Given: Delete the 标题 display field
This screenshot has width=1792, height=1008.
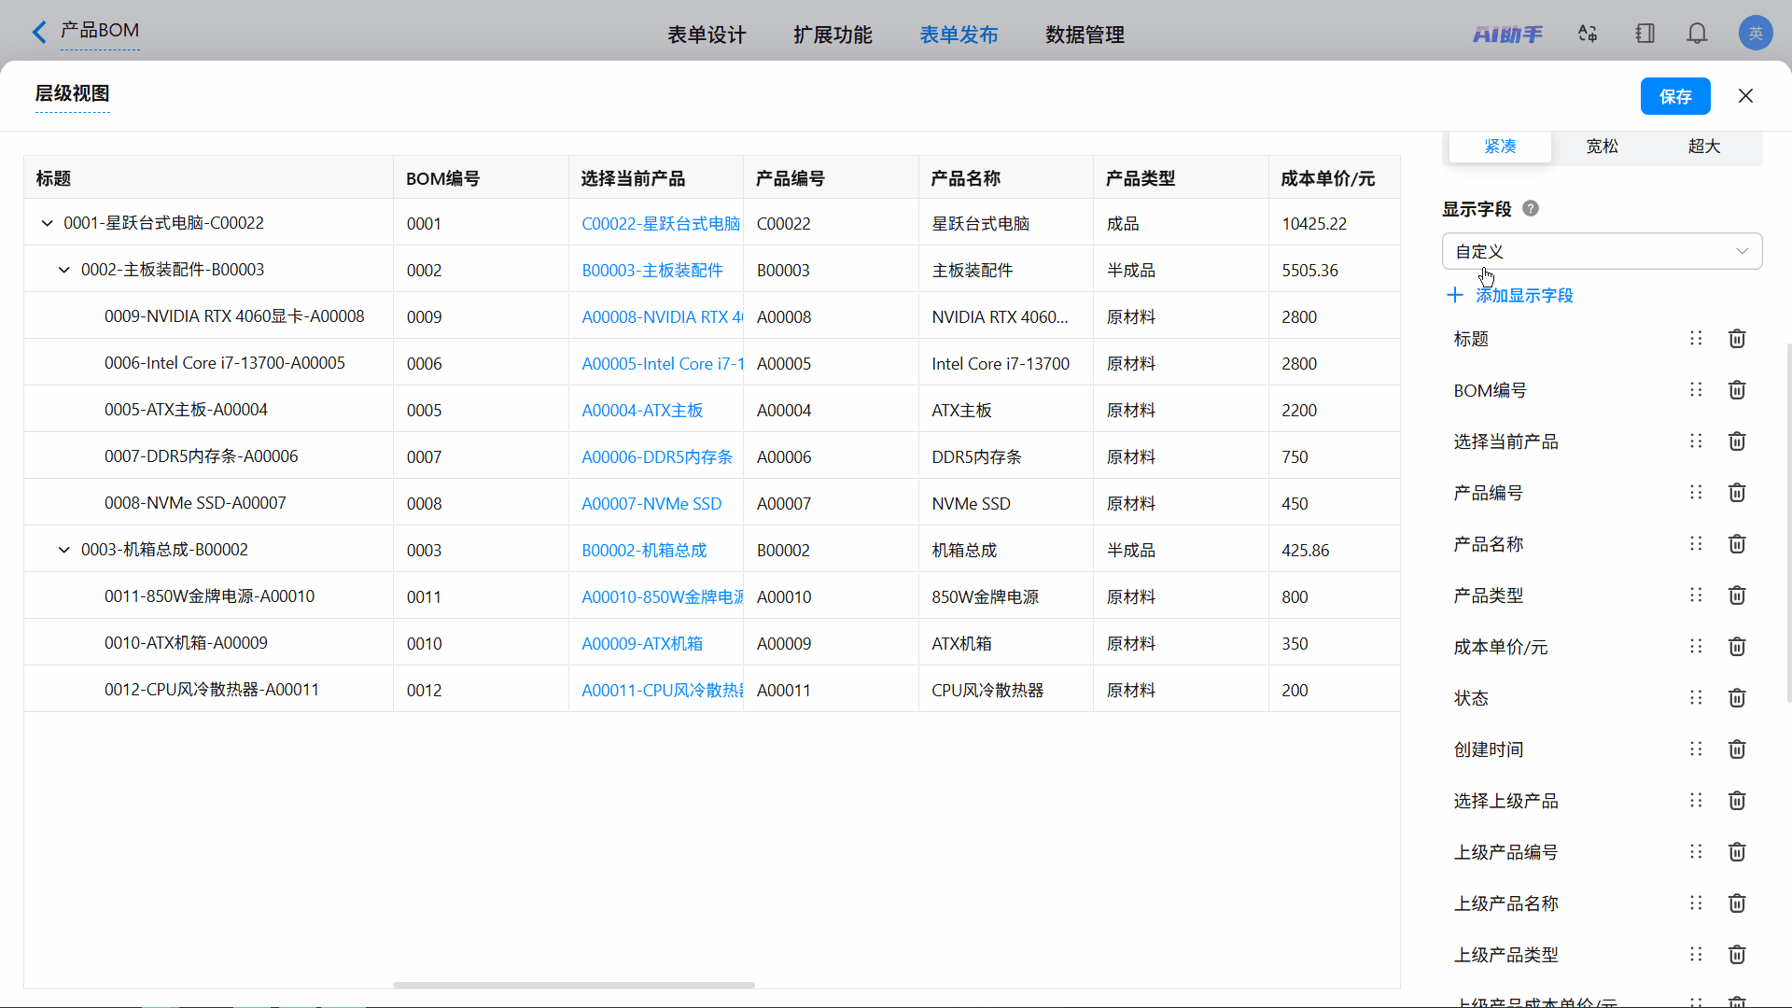Looking at the screenshot, I should click(1737, 339).
